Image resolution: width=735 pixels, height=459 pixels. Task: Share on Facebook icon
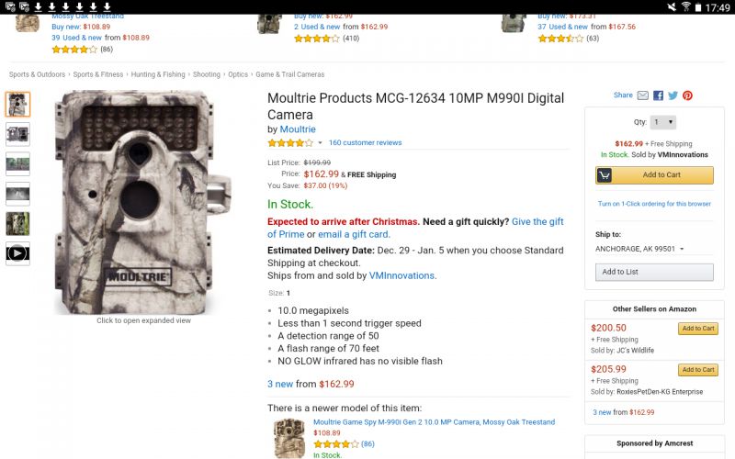pyautogui.click(x=658, y=95)
